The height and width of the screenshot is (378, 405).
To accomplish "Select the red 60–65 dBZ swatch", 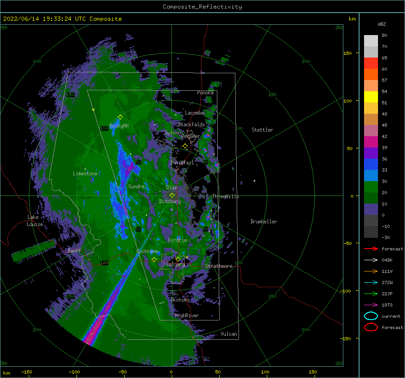I will pyautogui.click(x=371, y=63).
